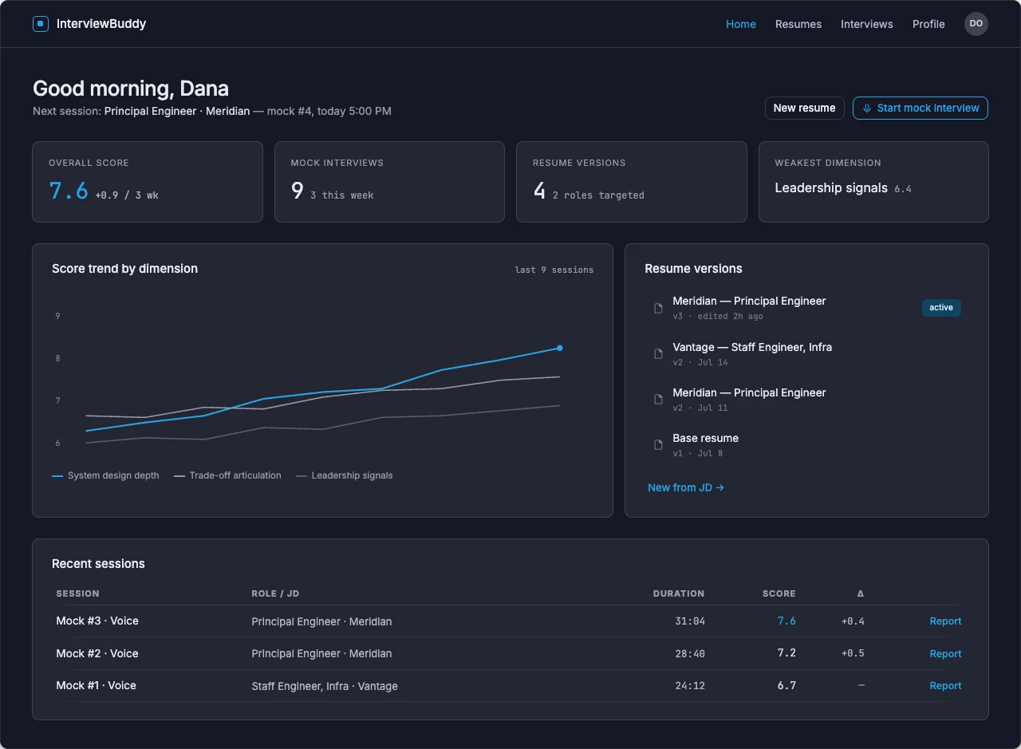Click Staff Engineer, Infra · Vantage role cell
This screenshot has width=1021, height=749.
[325, 686]
